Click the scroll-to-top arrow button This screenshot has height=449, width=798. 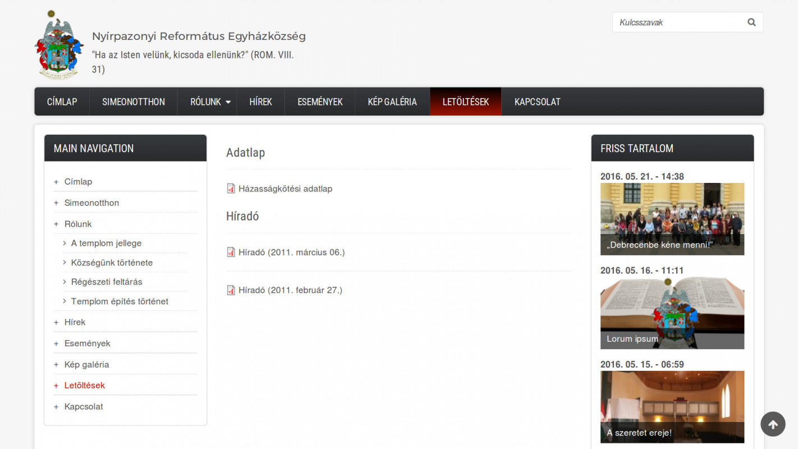coord(773,424)
